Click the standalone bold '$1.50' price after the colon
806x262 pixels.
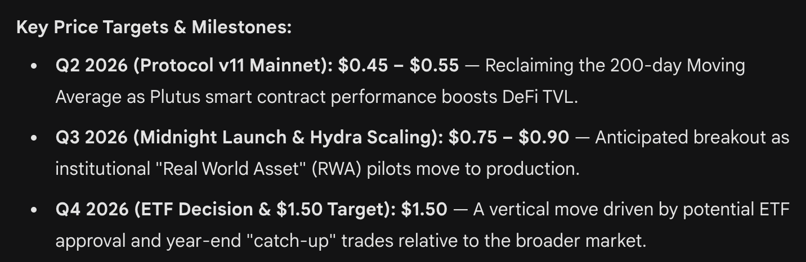coord(424,209)
